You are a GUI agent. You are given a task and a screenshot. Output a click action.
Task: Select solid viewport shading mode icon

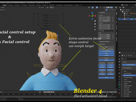[x=108, y=7]
